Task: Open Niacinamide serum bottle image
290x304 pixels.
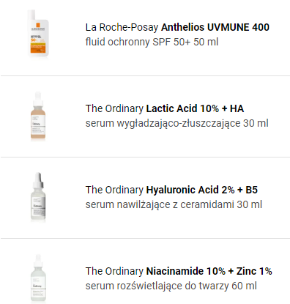Action: 38,278
